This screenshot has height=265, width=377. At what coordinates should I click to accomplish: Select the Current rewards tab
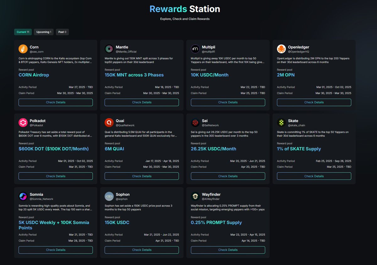coord(23,32)
